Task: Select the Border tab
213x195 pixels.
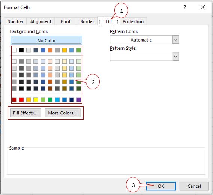Action: click(87, 21)
